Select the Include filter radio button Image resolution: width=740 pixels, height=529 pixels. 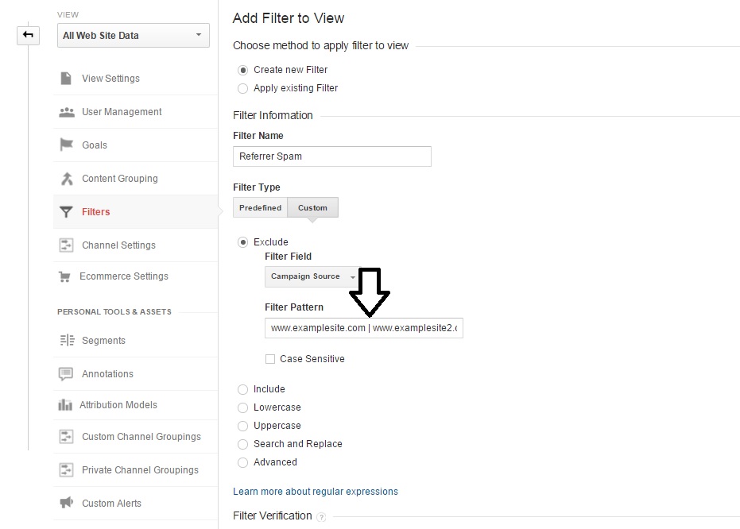click(243, 389)
